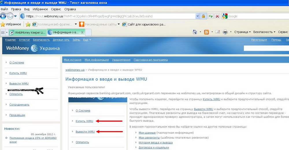Expand the Рекомендуемые сайты dropdown arrow
Screen dimensions: 289x150
[x=119, y=24]
